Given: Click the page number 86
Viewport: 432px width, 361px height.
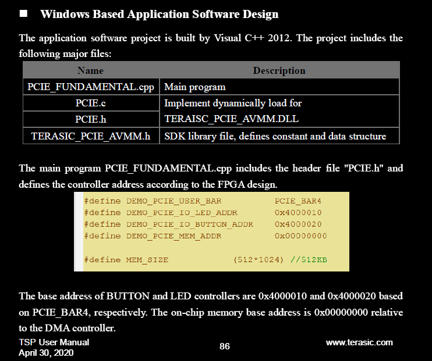Looking at the screenshot, I should (x=225, y=346).
